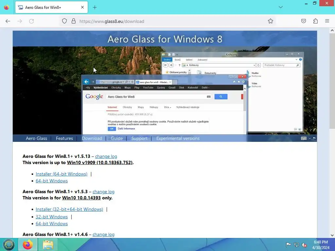Open the Experimental versions menu item
Image resolution: width=335 pixels, height=251 pixels.
click(178, 138)
